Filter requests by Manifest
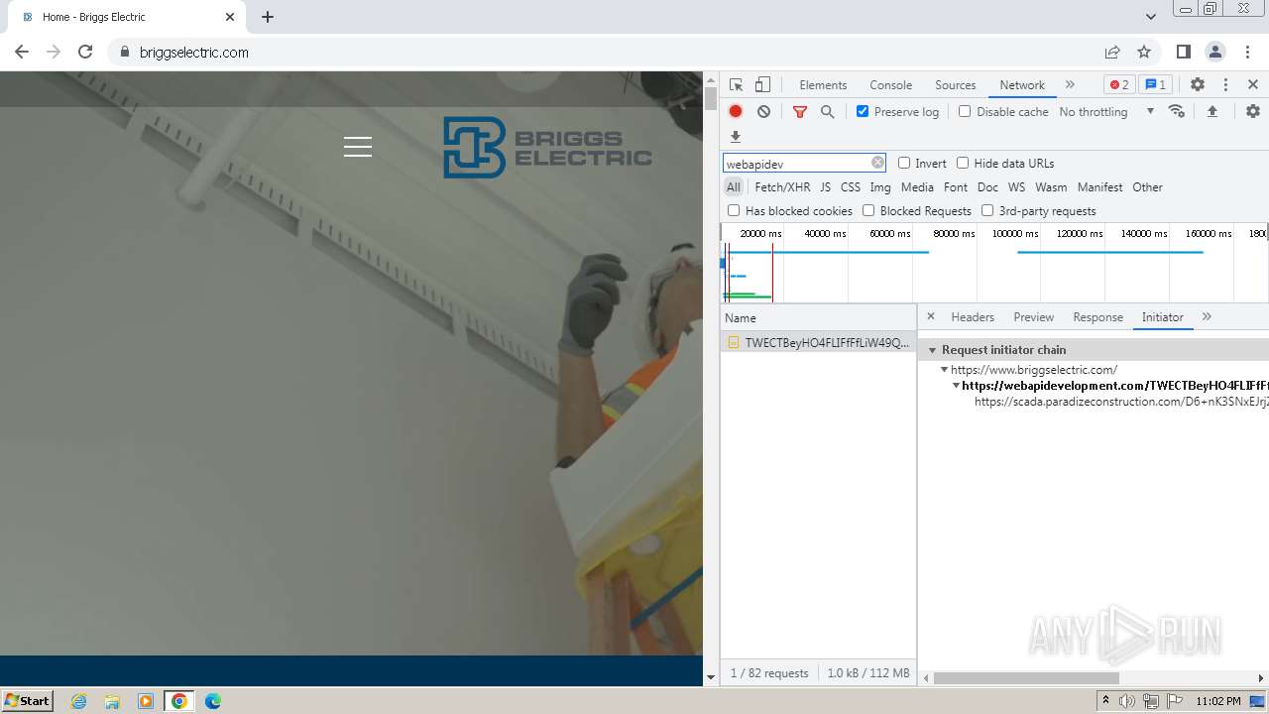Viewport: 1269px width, 714px height. pos(1099,186)
